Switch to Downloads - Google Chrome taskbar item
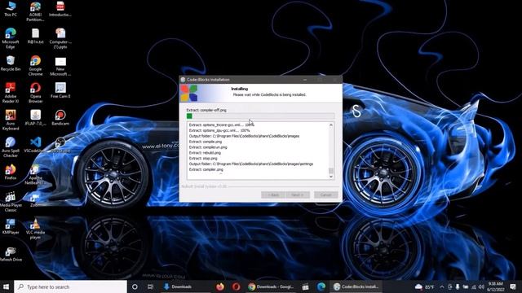 271,286
